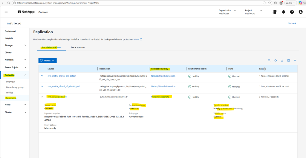Expand the Storage sidebar section
The height and width of the screenshot is (158, 306).
[x=25, y=45]
